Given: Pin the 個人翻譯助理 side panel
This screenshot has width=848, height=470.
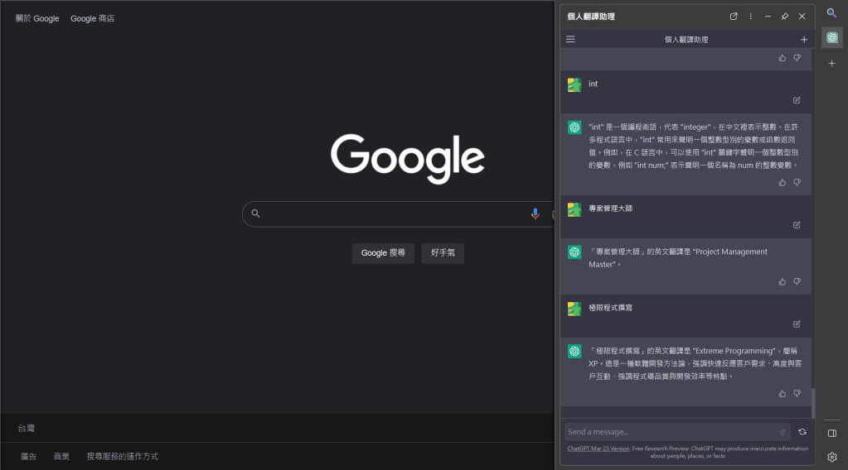Looking at the screenshot, I should point(785,17).
